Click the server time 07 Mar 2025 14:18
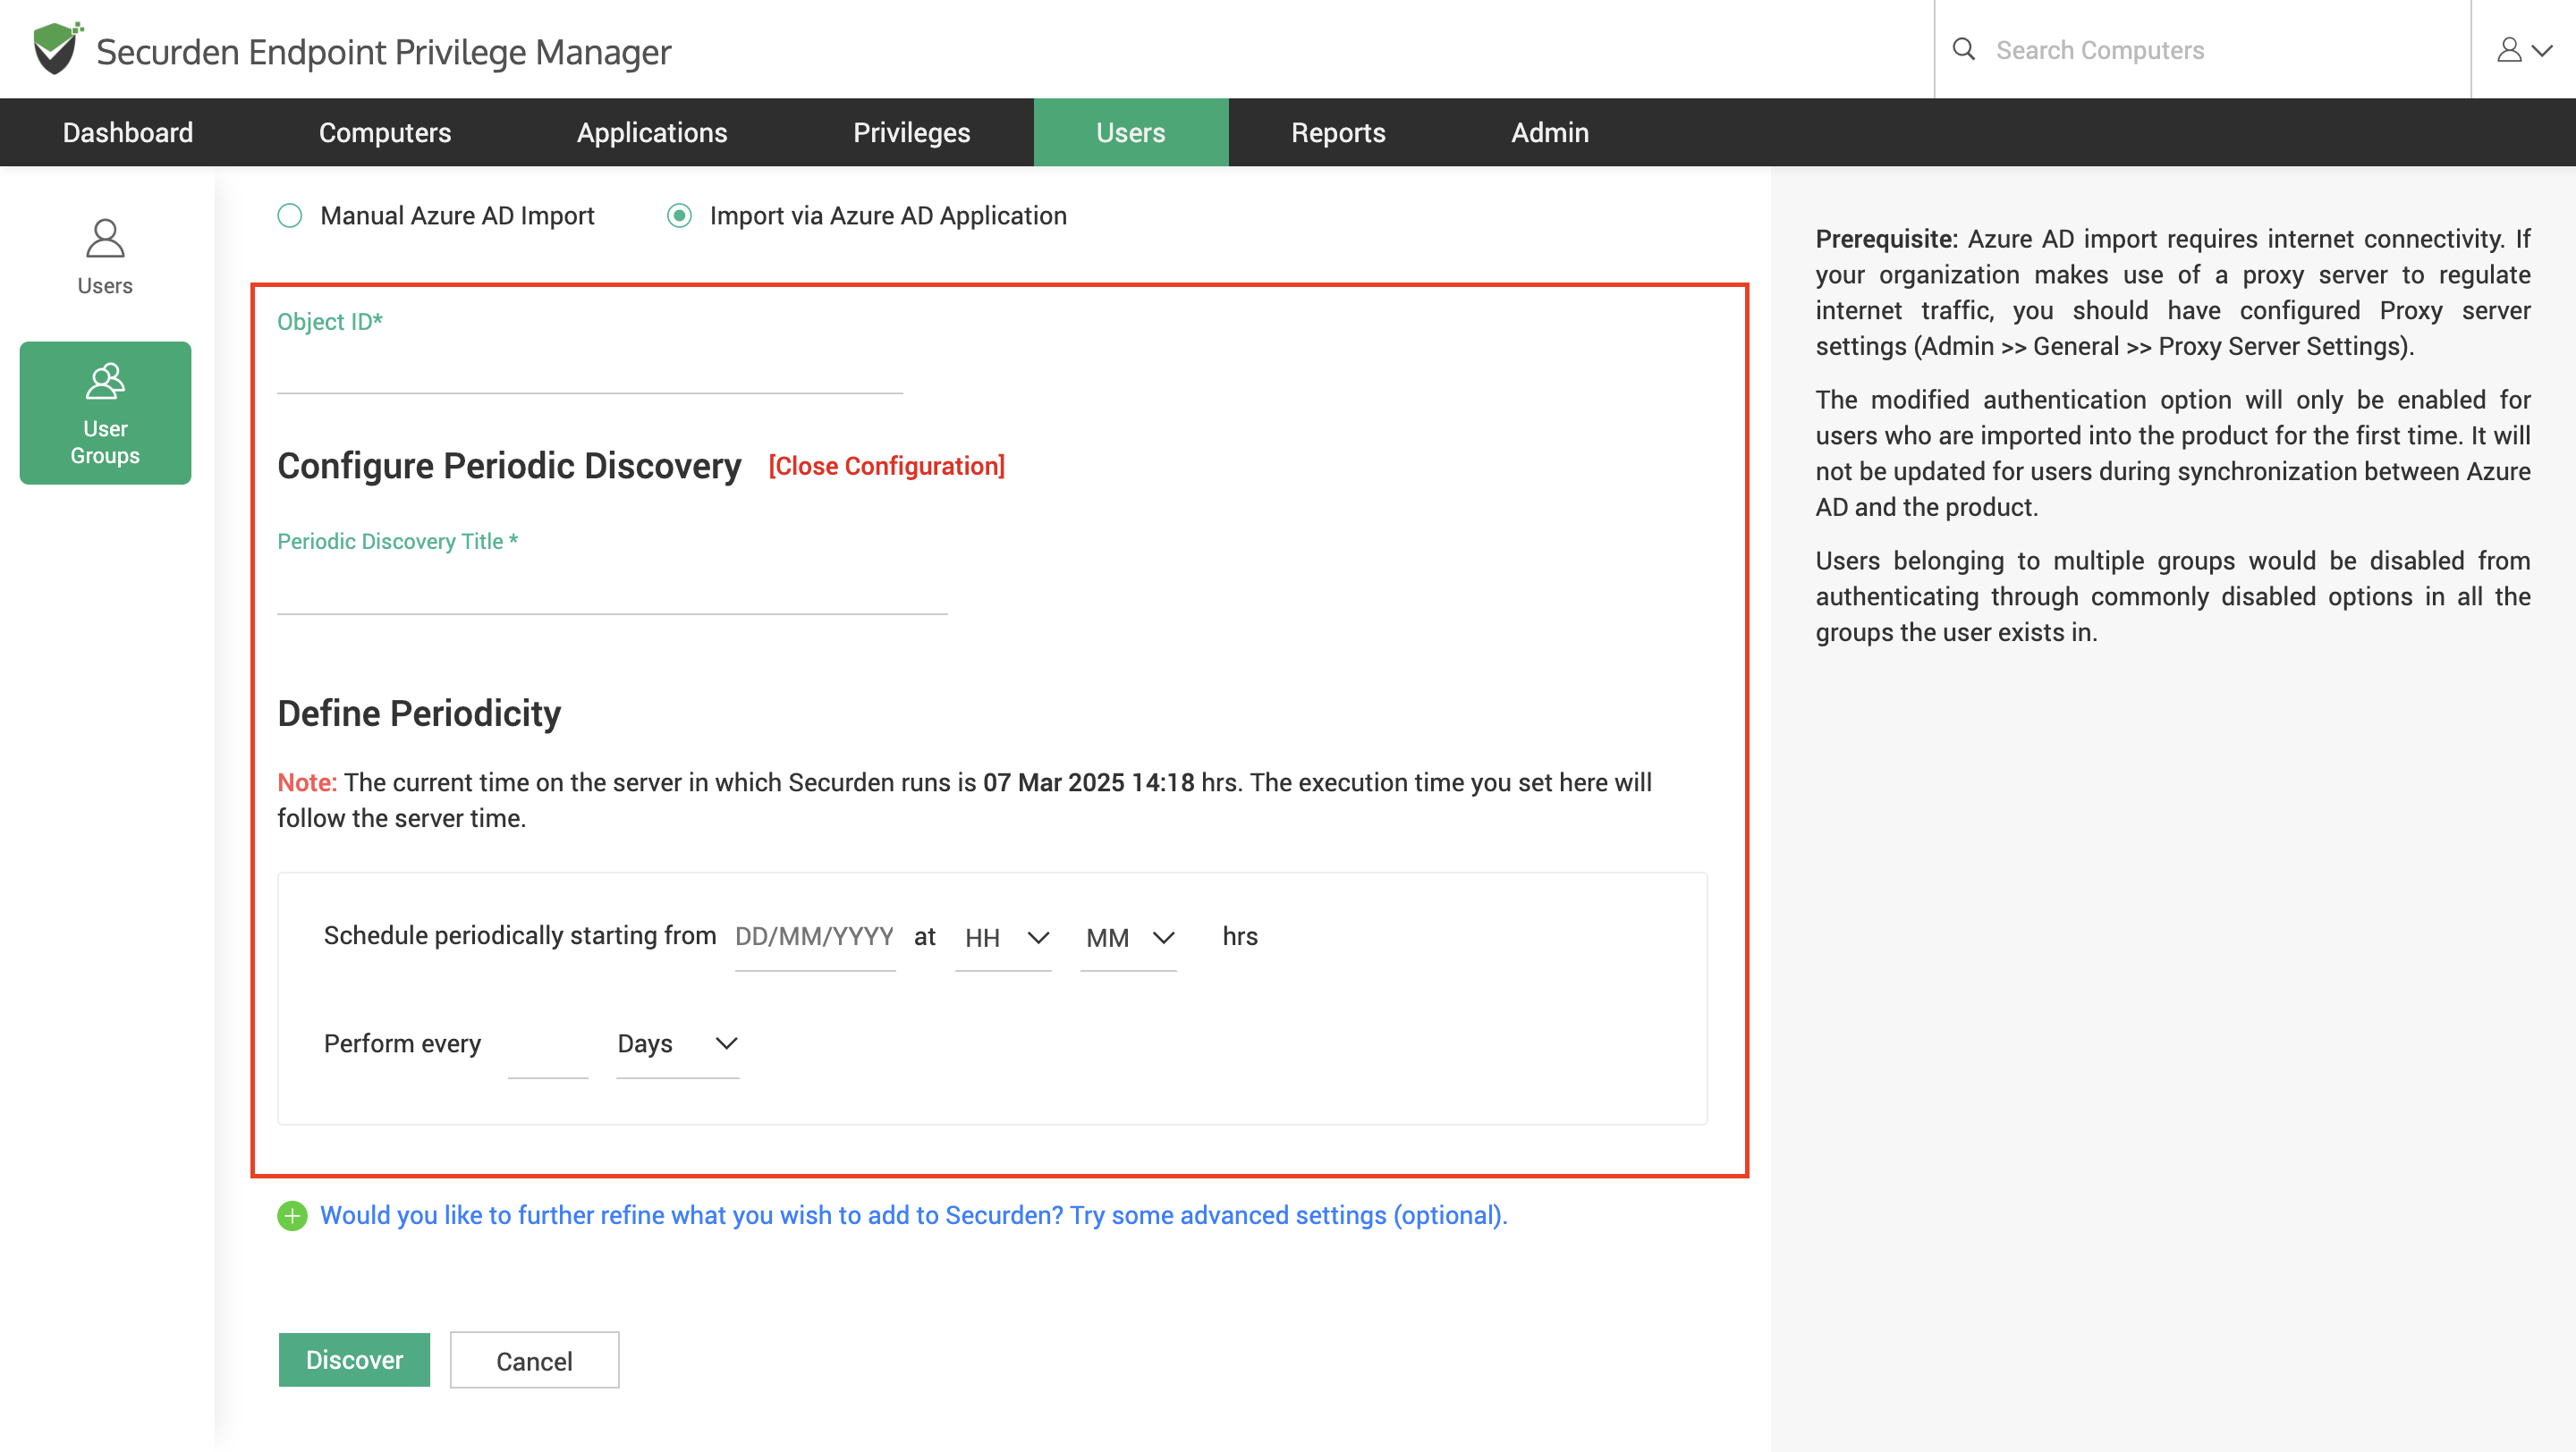 tap(1088, 782)
